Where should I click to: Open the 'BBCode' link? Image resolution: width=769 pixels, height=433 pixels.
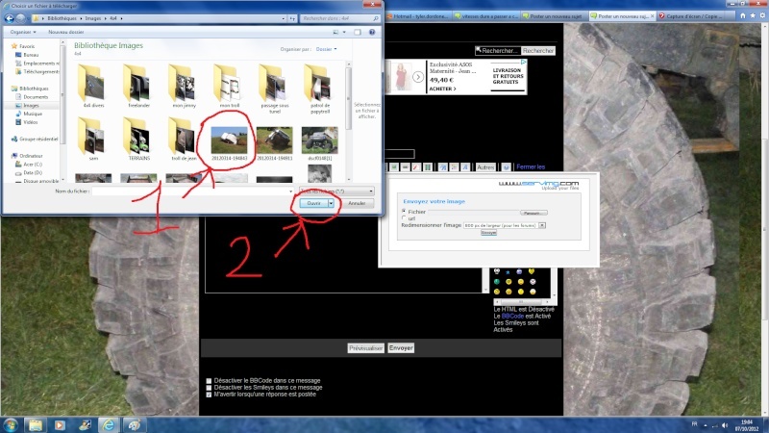pos(512,317)
